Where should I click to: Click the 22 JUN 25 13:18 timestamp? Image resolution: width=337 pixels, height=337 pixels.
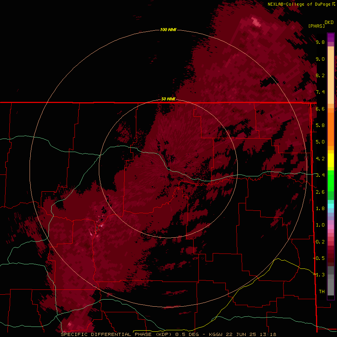point(251,334)
